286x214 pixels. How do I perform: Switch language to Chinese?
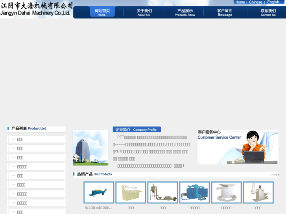point(255,2)
